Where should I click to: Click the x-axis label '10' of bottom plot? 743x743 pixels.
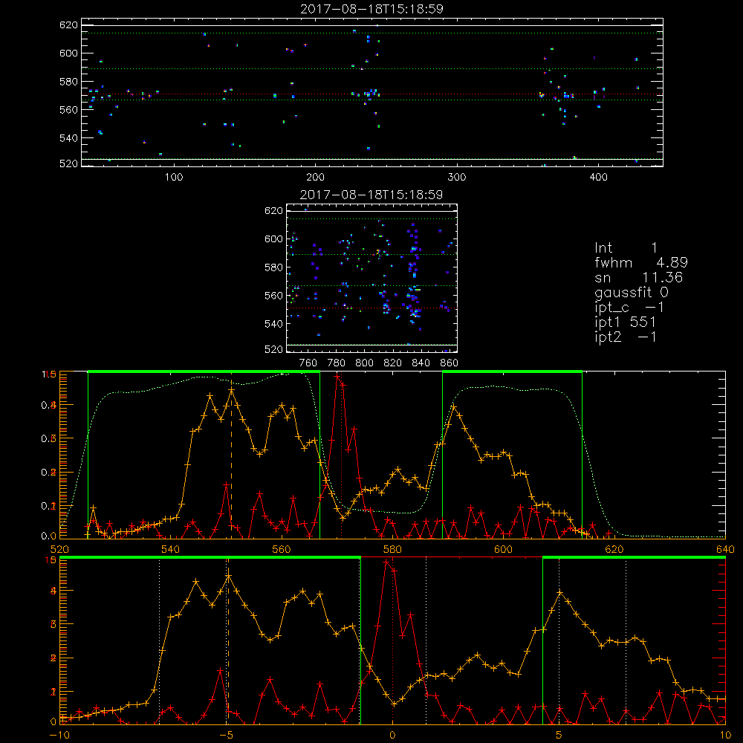click(725, 736)
